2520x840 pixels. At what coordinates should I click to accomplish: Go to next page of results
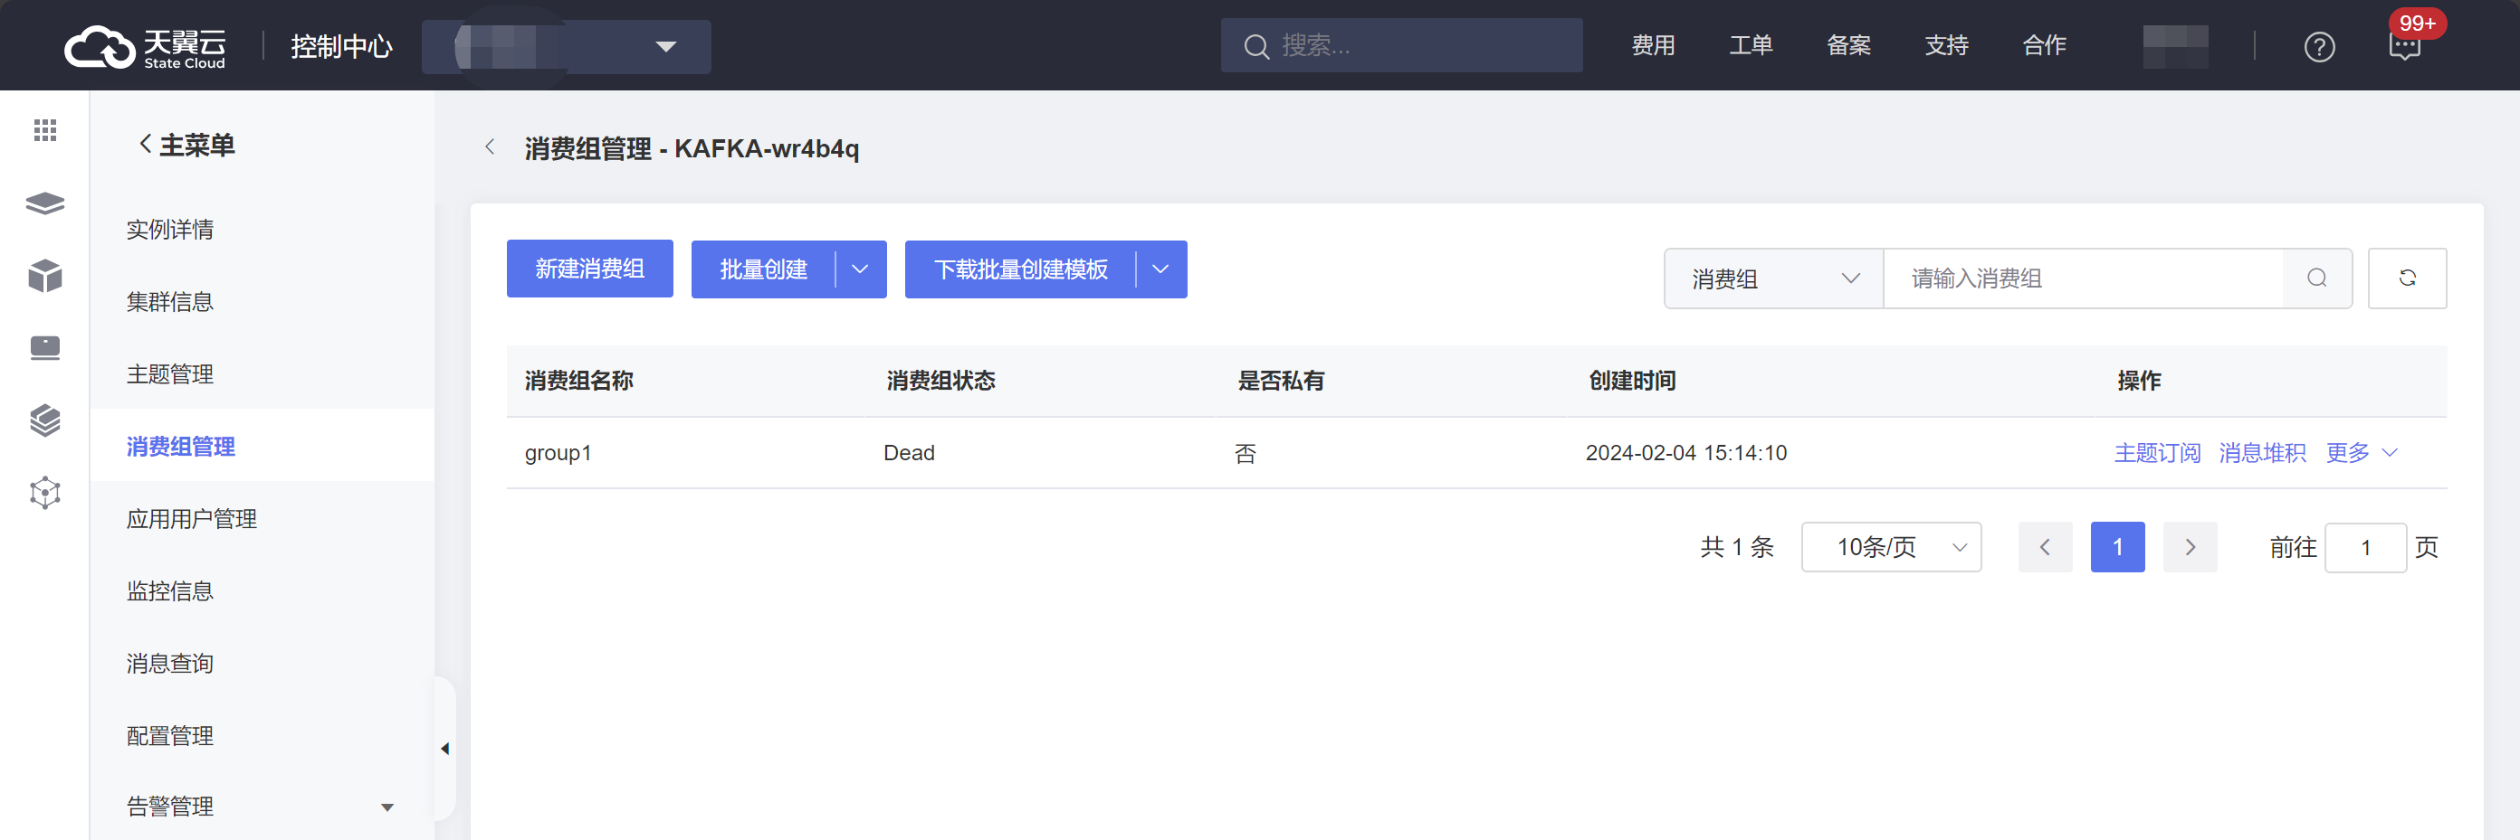tap(2190, 547)
